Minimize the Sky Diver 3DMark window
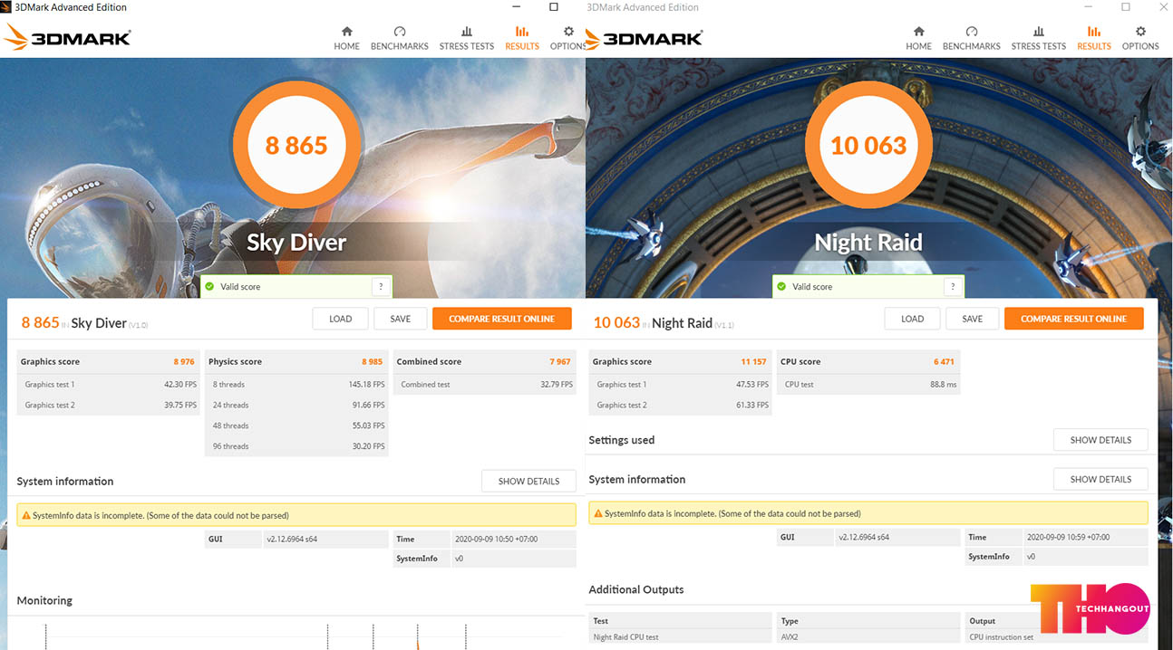 (x=515, y=7)
